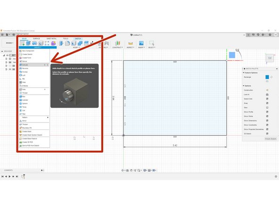Collapse the Options section in Sketch Palette
The image size is (279, 209).
243,86
